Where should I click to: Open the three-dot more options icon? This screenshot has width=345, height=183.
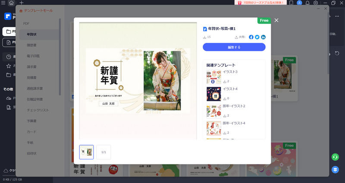pyautogui.click(x=337, y=16)
